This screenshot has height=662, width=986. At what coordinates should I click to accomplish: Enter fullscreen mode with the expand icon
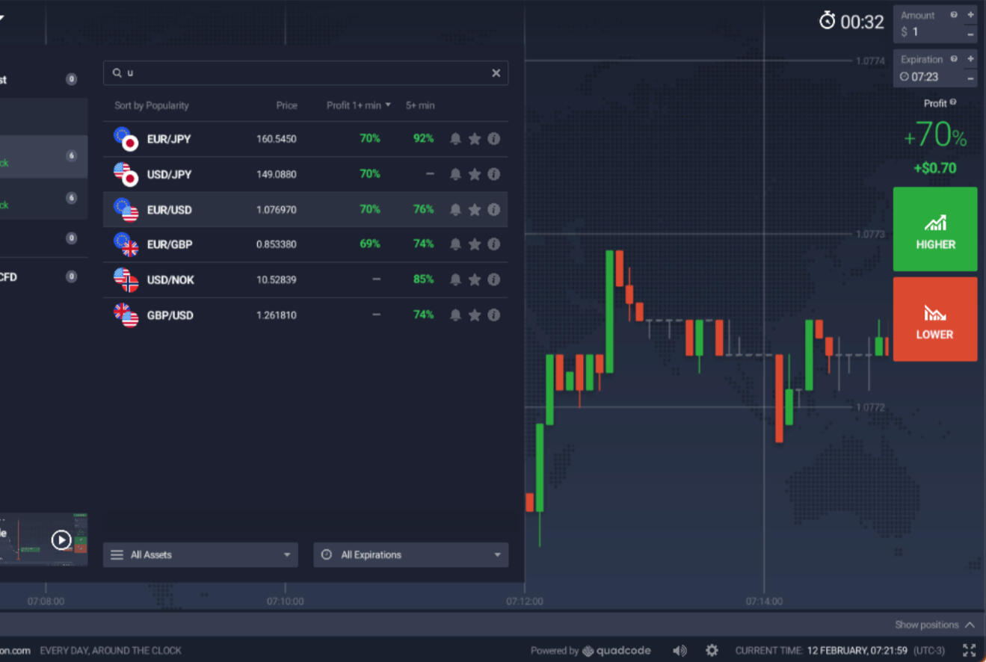click(969, 651)
